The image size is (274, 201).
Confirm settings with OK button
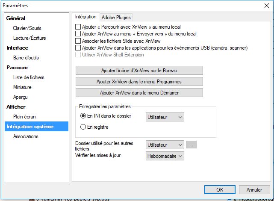[219, 189]
